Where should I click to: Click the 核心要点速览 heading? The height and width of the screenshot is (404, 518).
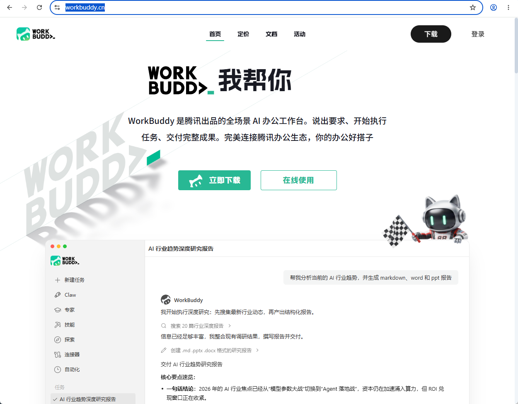point(178,377)
